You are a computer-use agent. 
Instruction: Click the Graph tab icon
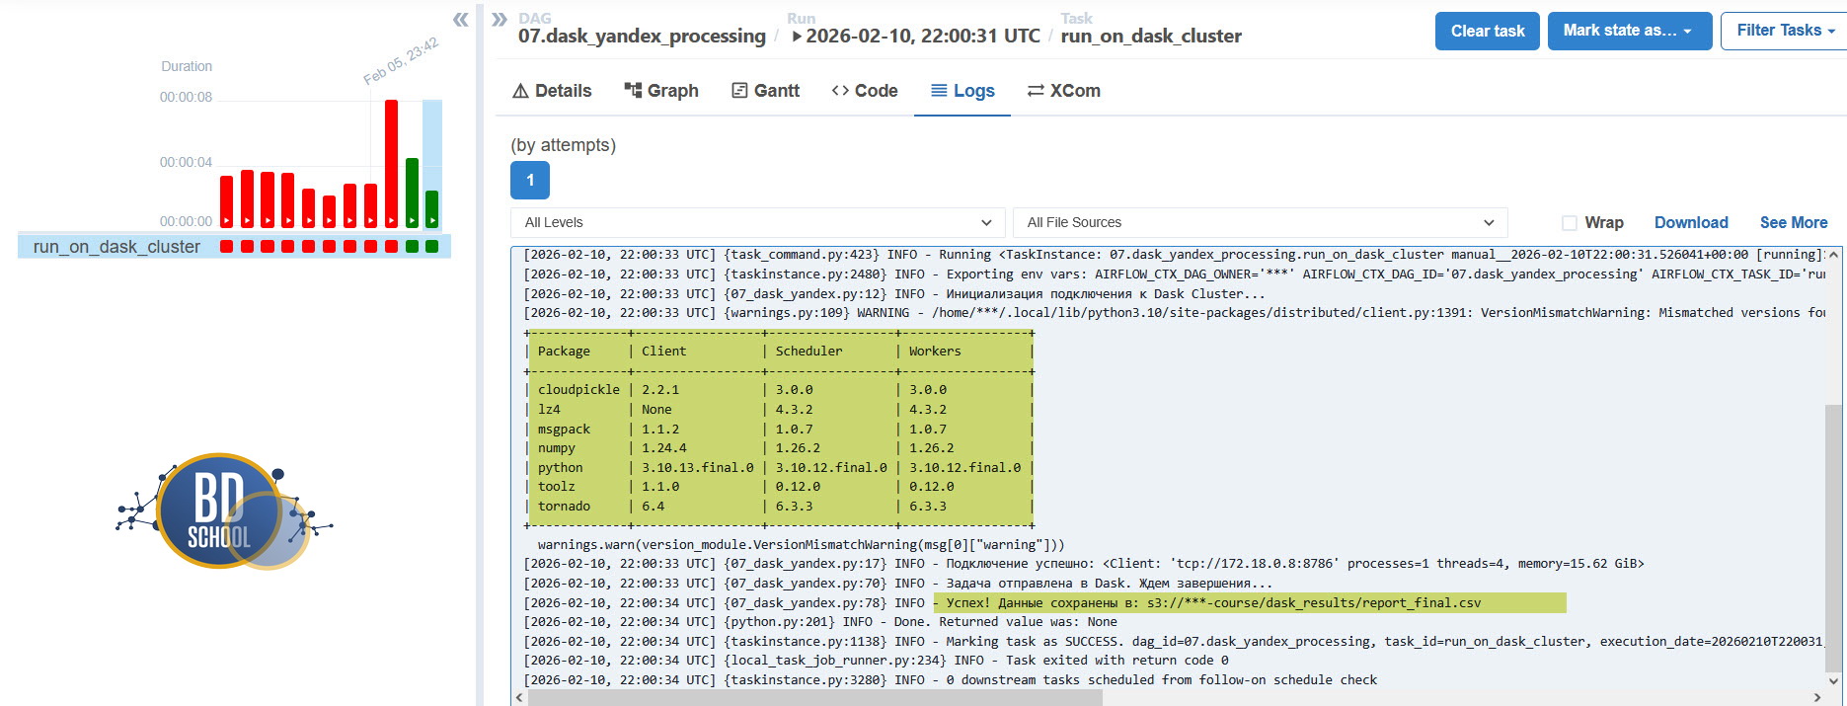tap(633, 91)
